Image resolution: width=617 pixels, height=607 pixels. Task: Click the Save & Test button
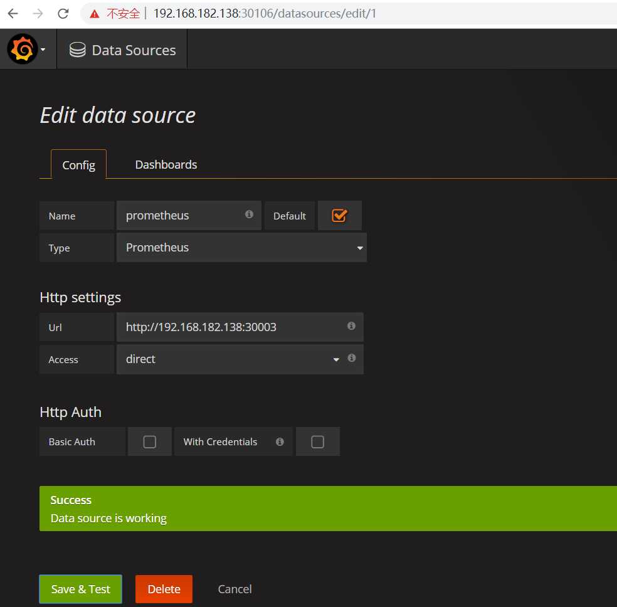(81, 589)
